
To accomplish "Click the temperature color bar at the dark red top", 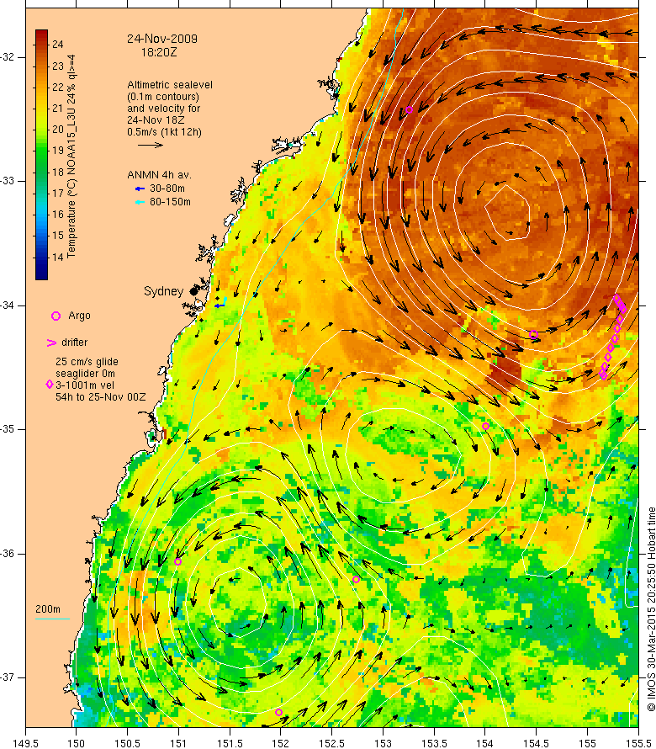I will [41, 35].
